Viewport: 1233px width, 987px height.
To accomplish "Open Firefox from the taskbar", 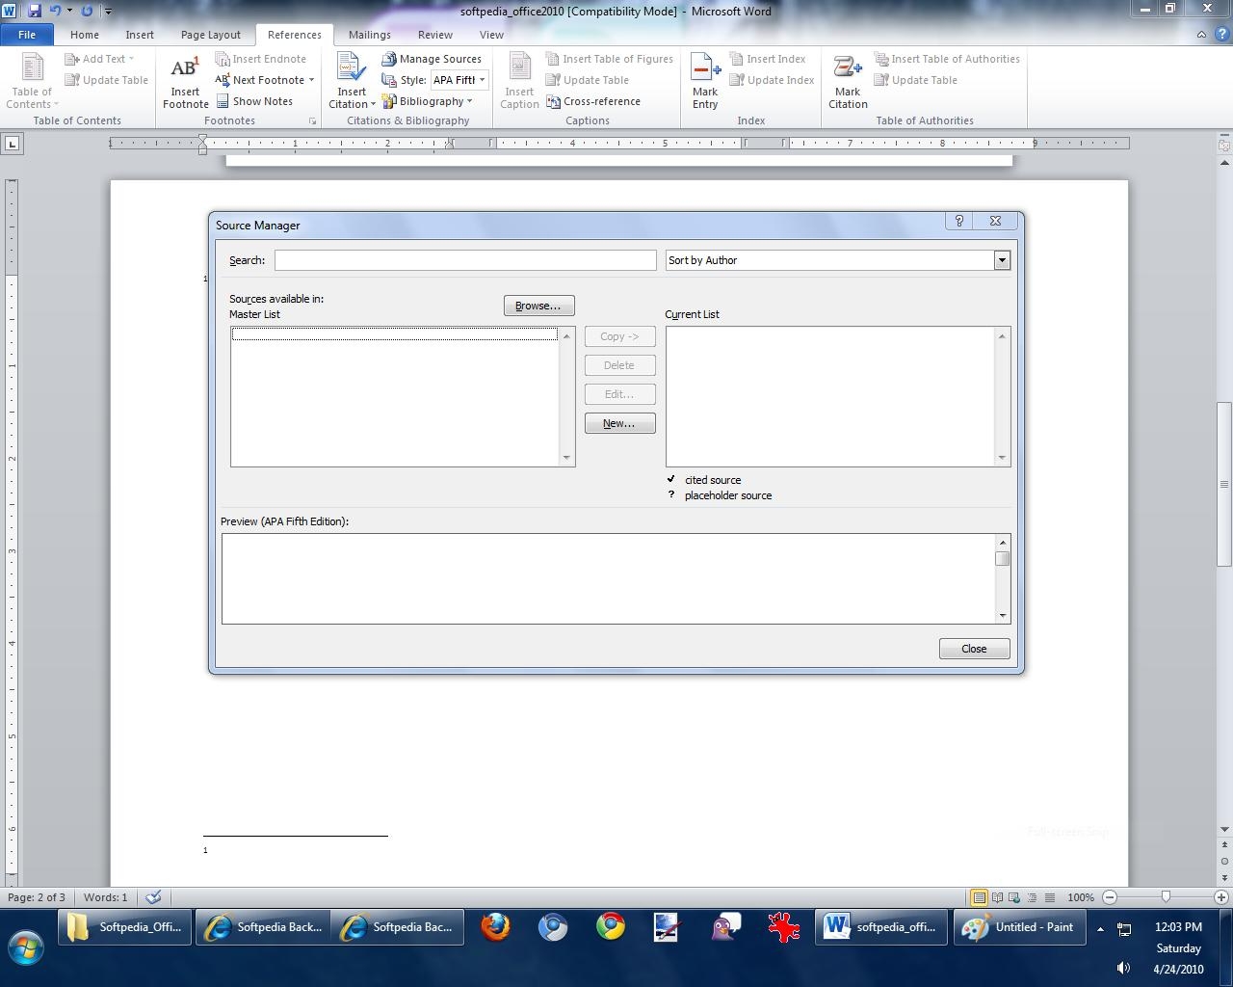I will (x=496, y=927).
